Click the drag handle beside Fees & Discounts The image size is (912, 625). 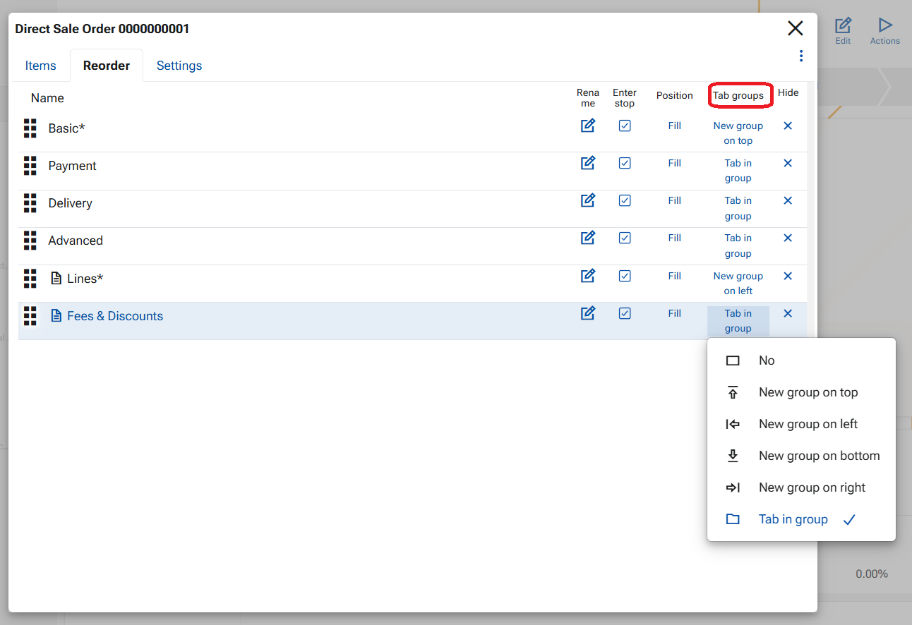tap(30, 316)
